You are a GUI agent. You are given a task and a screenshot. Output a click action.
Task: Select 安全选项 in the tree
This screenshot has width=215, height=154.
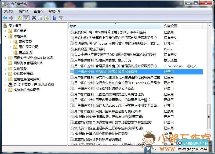25,52
